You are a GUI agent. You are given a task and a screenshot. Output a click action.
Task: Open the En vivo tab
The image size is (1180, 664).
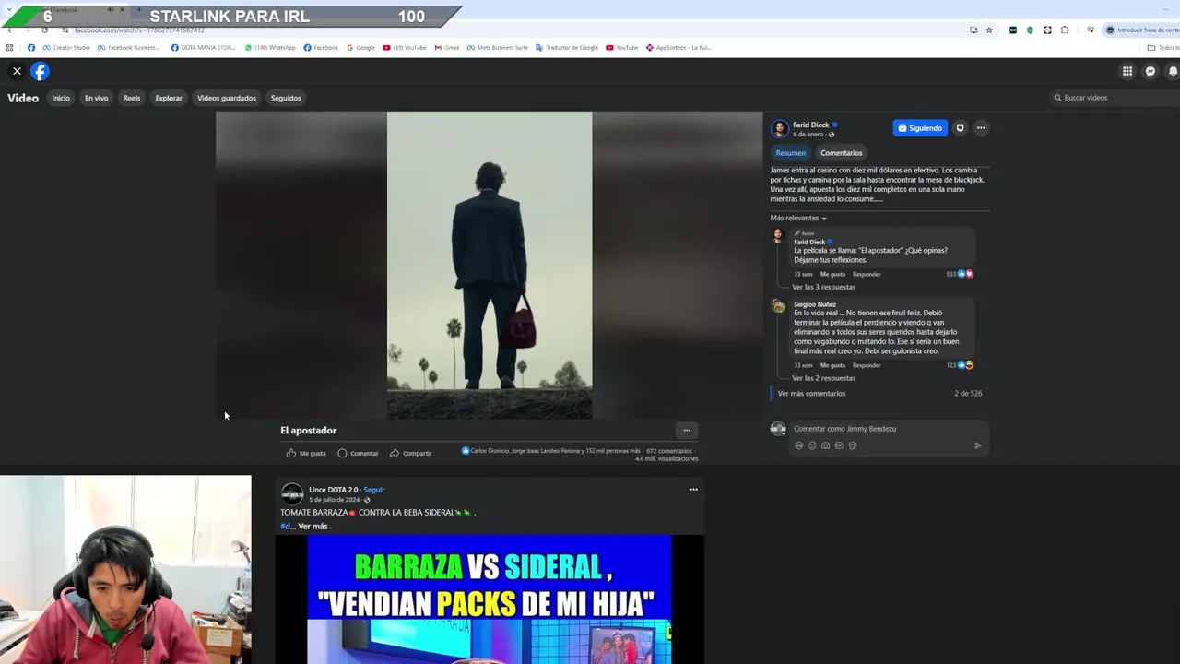pyautogui.click(x=96, y=98)
